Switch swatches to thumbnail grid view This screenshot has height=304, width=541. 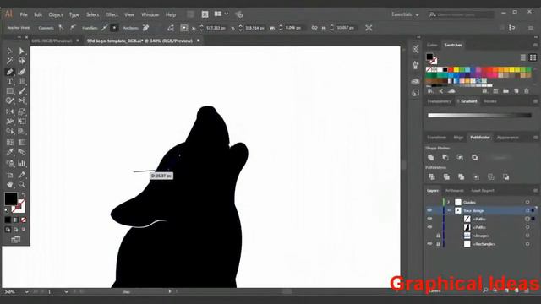(533, 57)
